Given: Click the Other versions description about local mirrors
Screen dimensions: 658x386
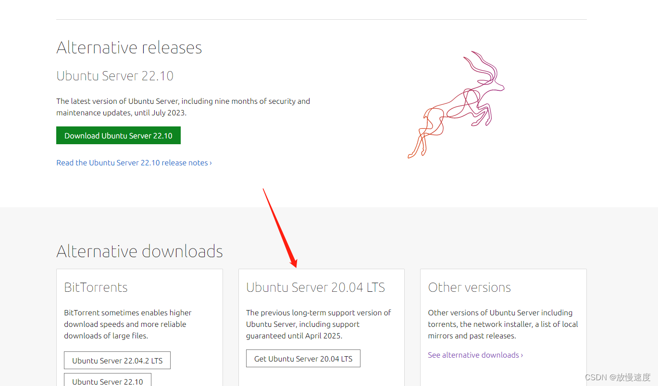Looking at the screenshot, I should (503, 324).
